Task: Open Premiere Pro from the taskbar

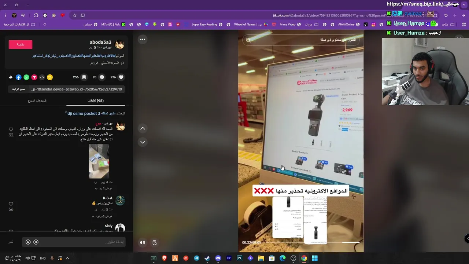Action: [x=229, y=258]
